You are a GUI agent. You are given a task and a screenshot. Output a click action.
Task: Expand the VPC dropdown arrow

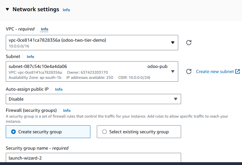(173, 43)
